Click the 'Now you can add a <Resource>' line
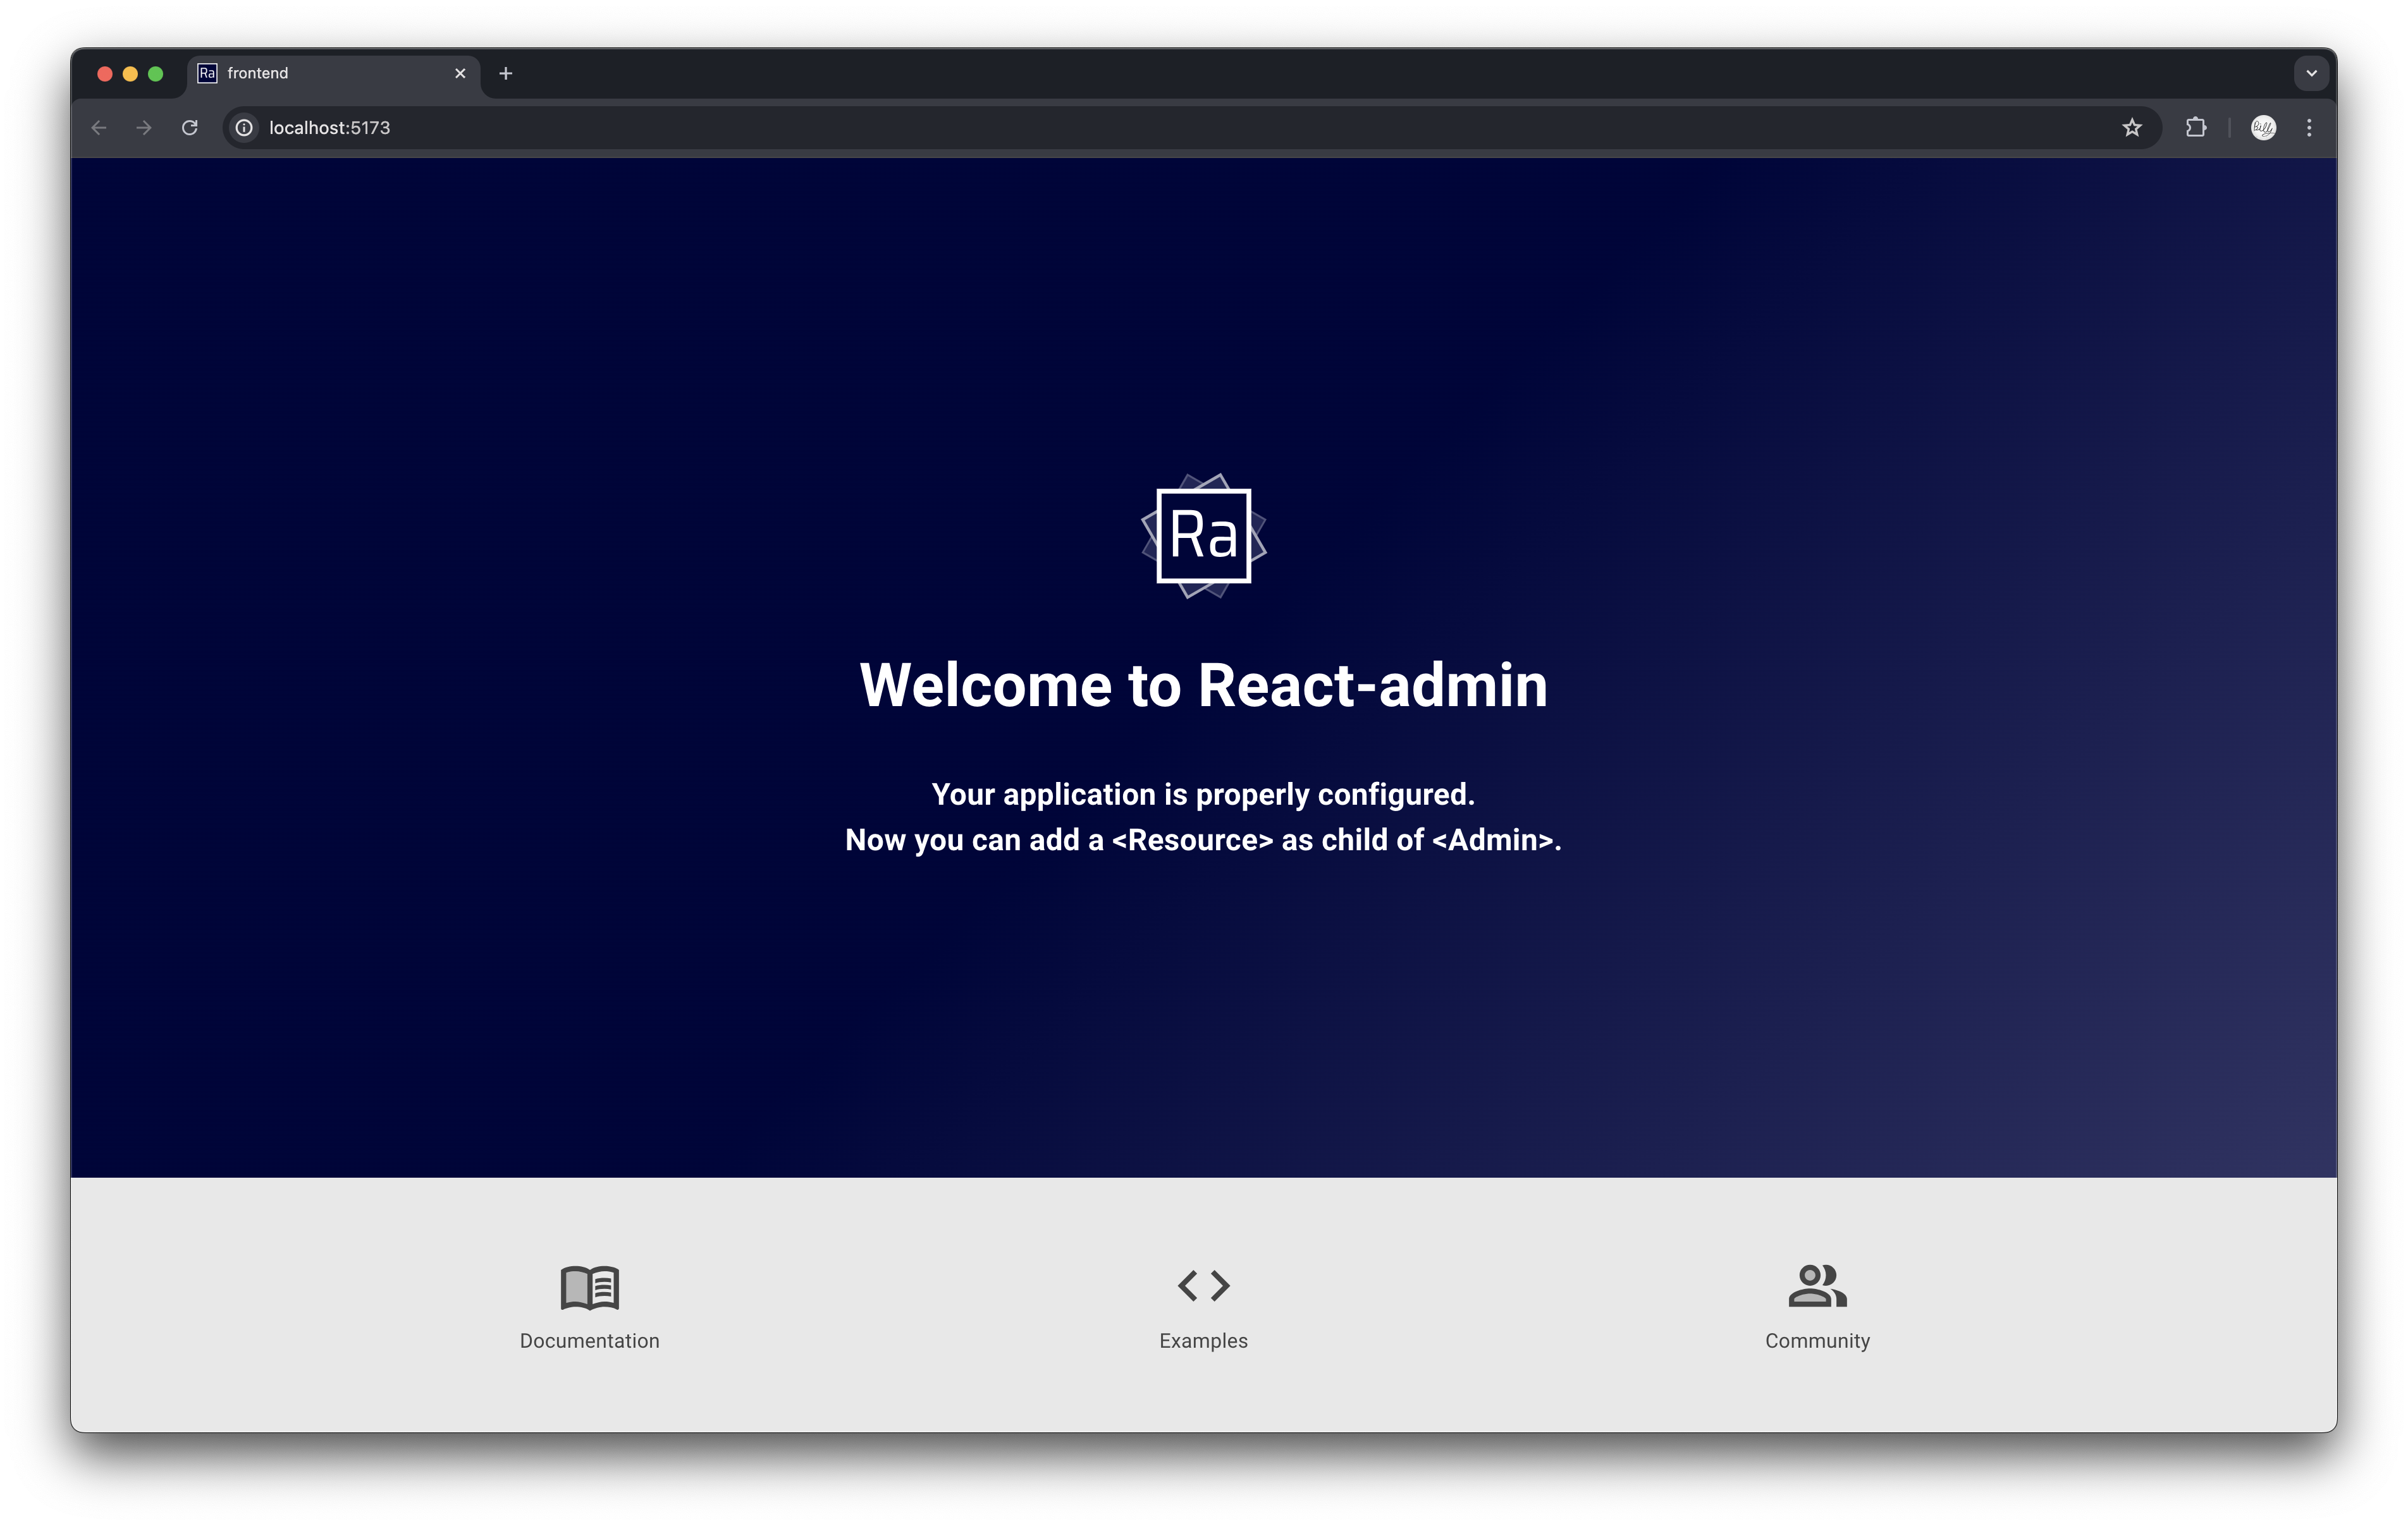 [1203, 840]
